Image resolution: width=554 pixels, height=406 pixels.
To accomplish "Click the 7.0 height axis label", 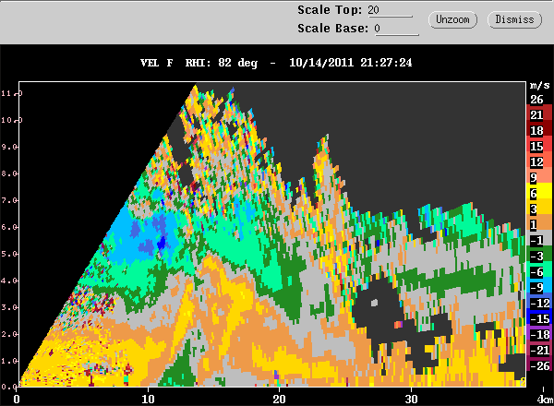I will click(x=9, y=200).
